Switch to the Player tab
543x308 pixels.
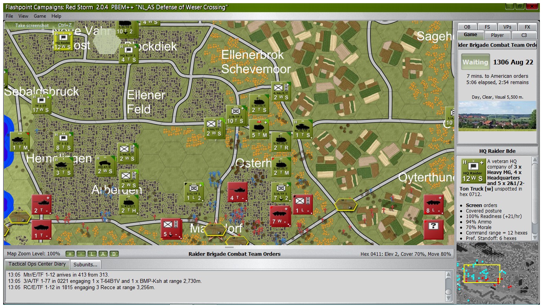[497, 35]
